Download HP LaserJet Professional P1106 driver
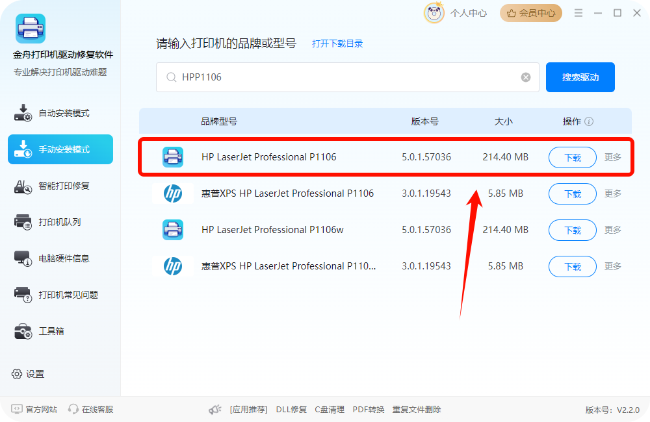Image resolution: width=650 pixels, height=422 pixels. (573, 157)
